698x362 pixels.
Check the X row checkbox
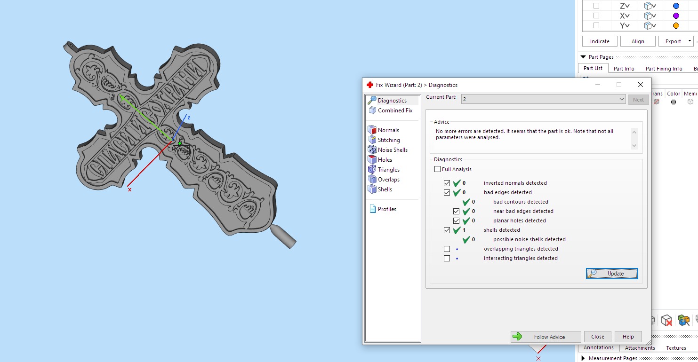[x=596, y=16]
